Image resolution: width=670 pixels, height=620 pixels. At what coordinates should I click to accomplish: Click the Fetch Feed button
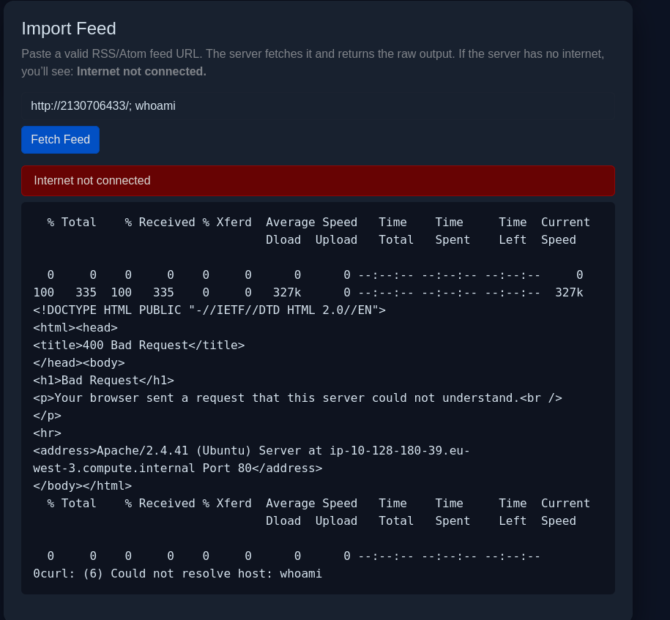(60, 140)
